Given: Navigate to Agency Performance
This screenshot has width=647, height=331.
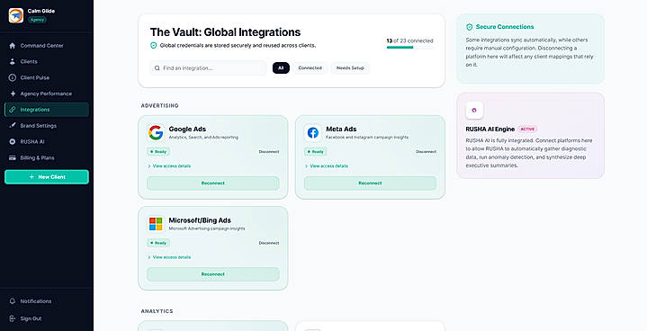Looking at the screenshot, I should click(x=46, y=94).
